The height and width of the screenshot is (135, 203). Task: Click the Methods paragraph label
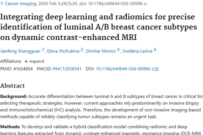(x=11, y=127)
